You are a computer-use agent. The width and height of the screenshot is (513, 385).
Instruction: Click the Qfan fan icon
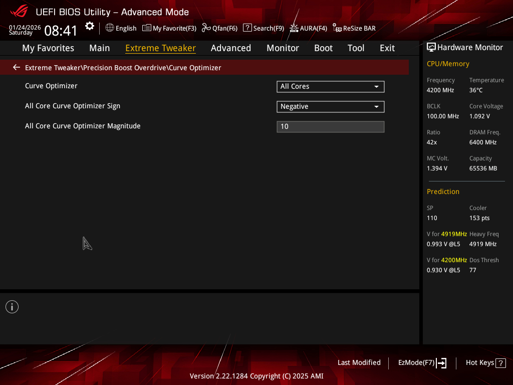pos(206,28)
